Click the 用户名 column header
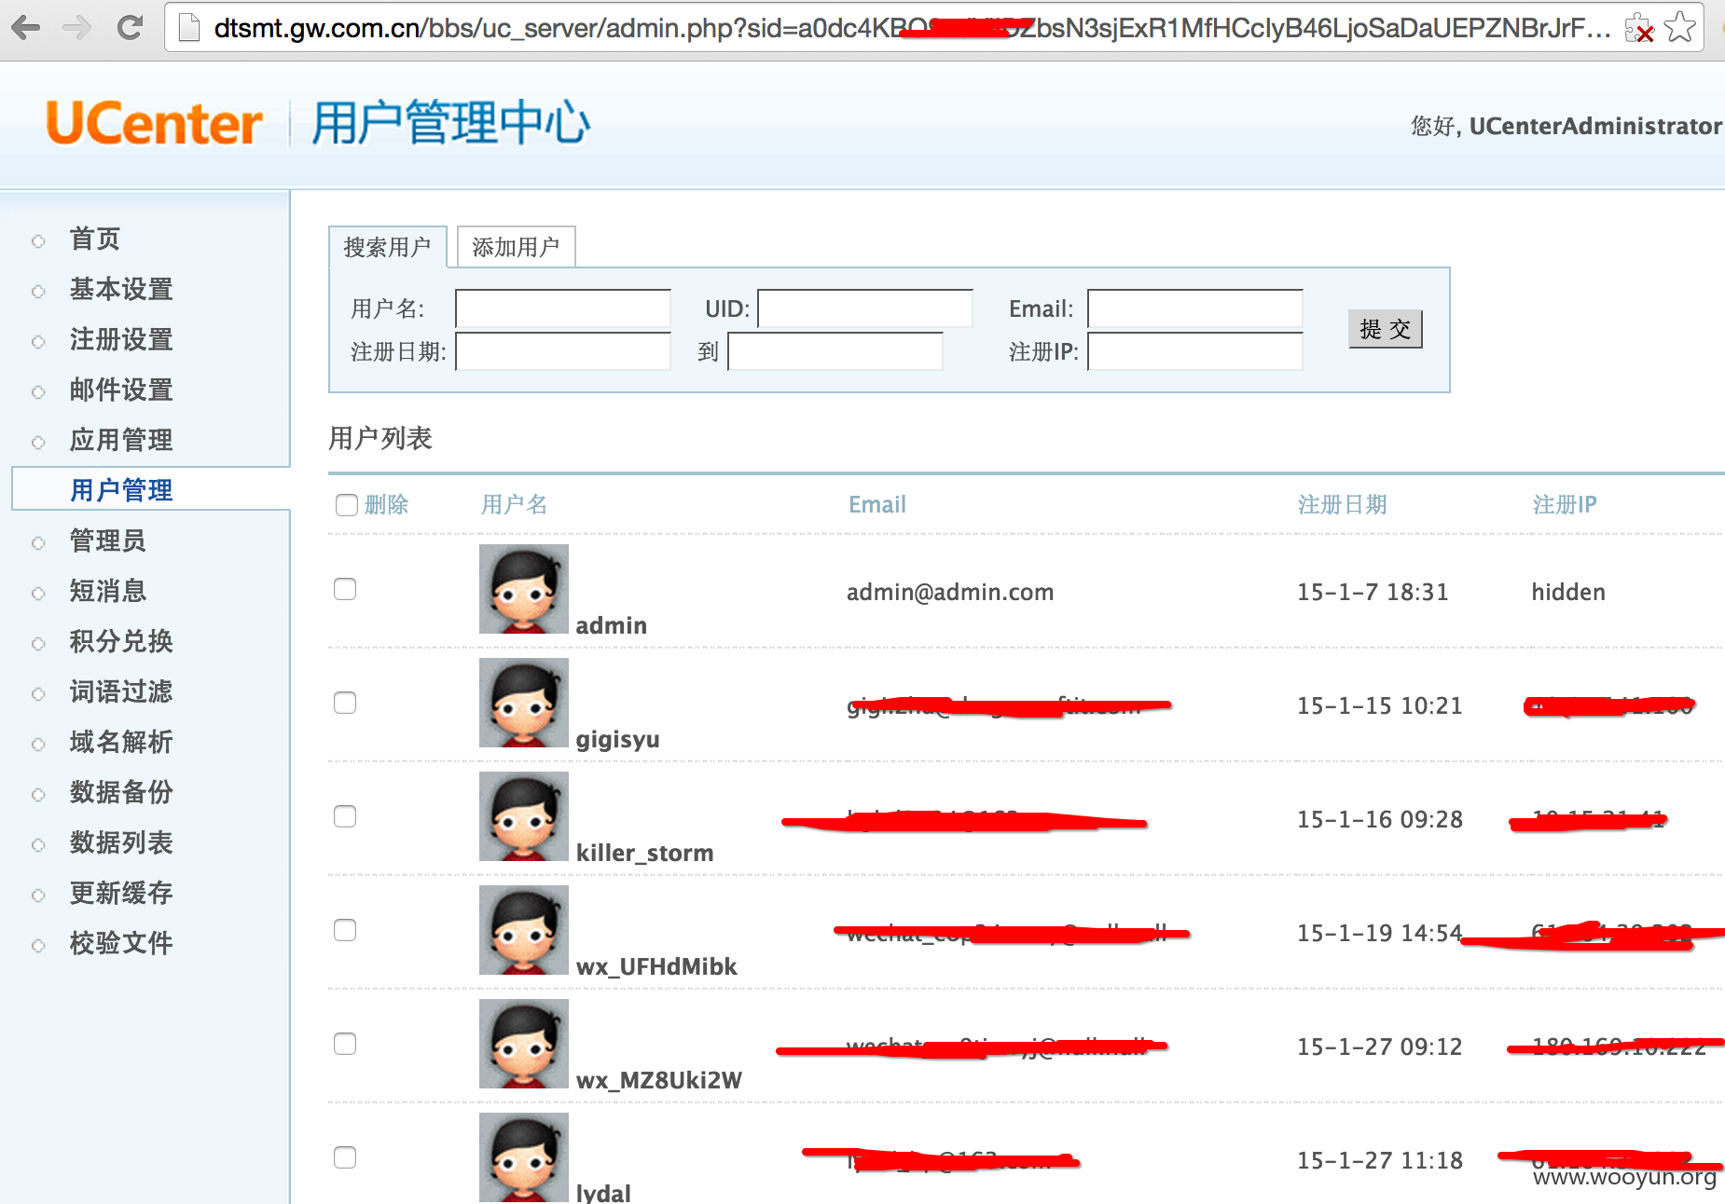1725x1204 pixels. coord(515,505)
